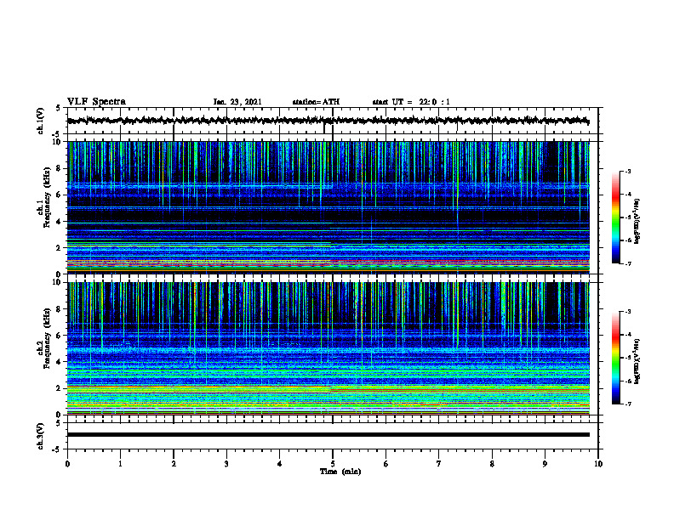
Task: Click the "VLF Spectra" plot title
Action: tap(96, 102)
